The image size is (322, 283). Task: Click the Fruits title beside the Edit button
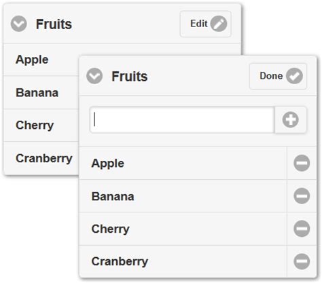click(54, 24)
